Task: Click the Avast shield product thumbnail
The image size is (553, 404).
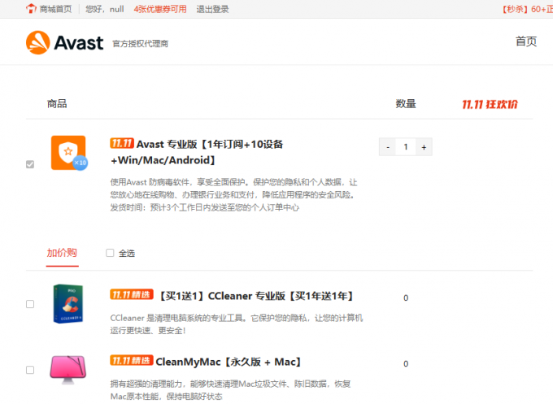Action: (69, 153)
